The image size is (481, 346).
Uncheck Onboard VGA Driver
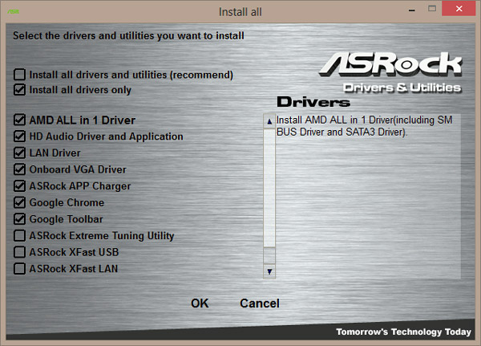(x=19, y=169)
